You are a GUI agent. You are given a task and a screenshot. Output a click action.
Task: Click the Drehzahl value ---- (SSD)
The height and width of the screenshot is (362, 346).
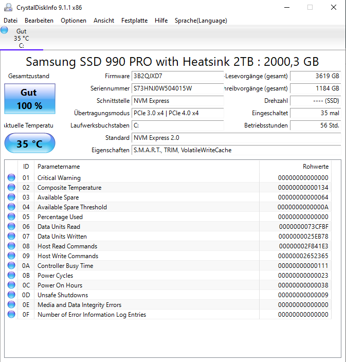pos(316,101)
